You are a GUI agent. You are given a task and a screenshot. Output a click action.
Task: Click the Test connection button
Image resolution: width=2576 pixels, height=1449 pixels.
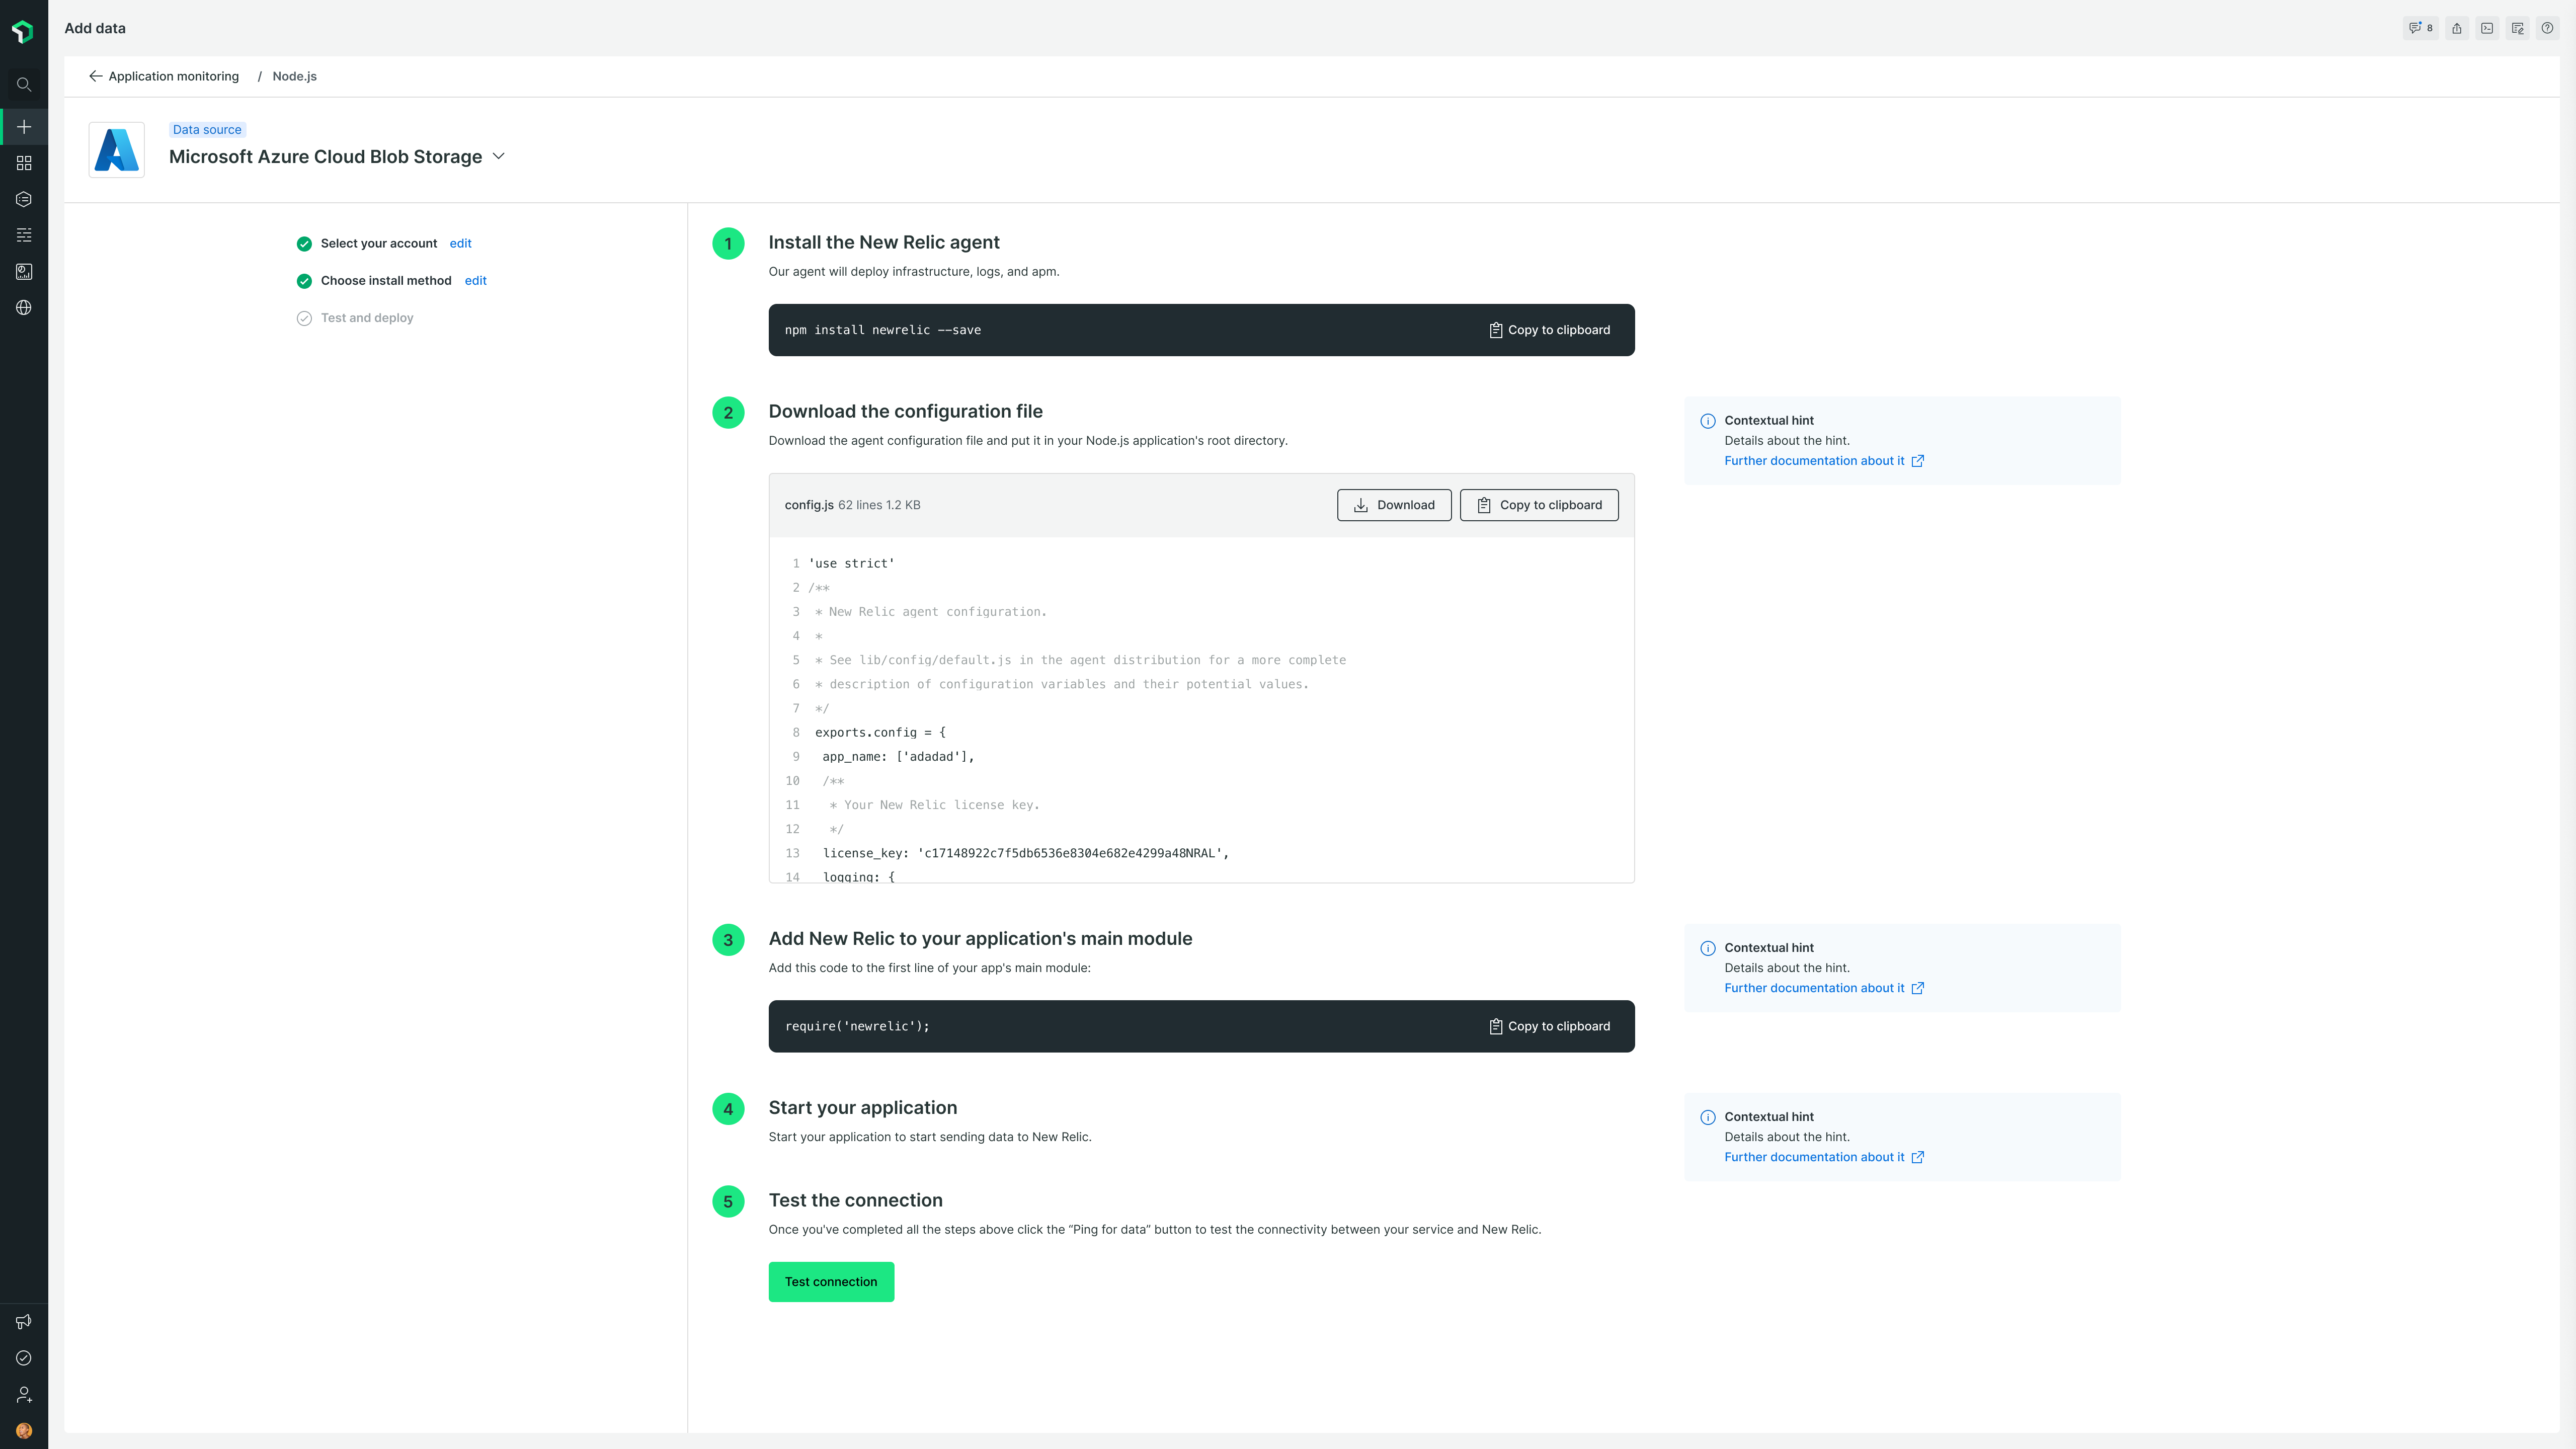pyautogui.click(x=831, y=1282)
